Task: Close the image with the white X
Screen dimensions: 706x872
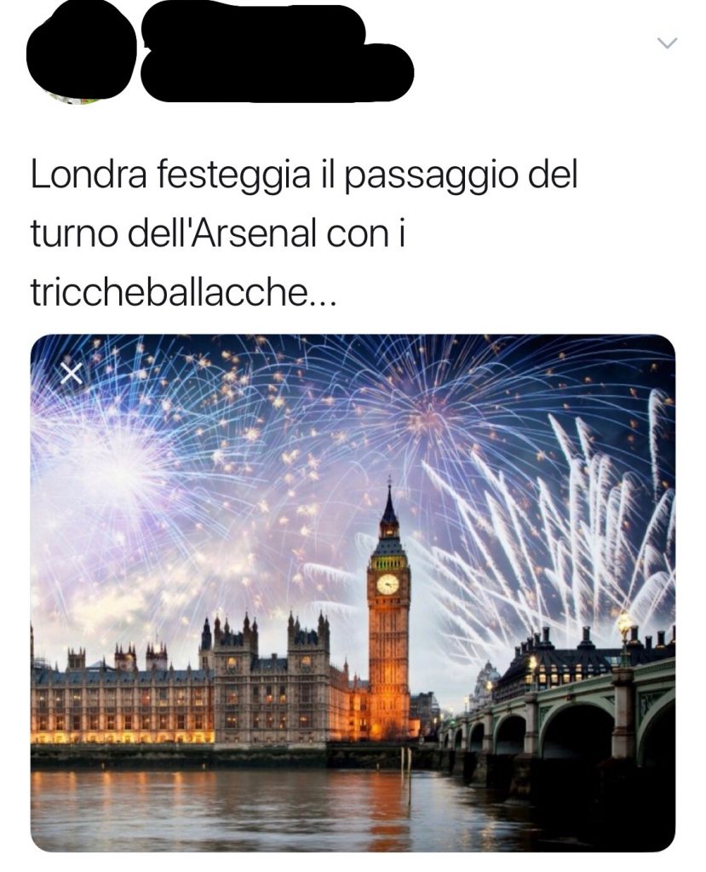Action: pyautogui.click(x=72, y=373)
